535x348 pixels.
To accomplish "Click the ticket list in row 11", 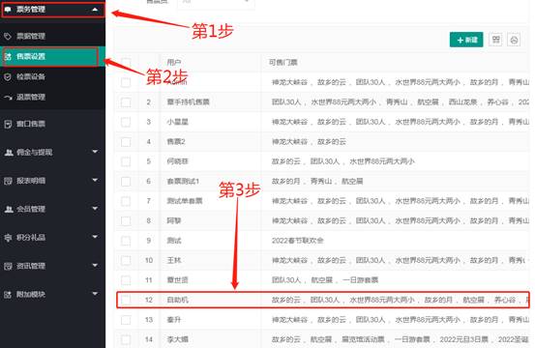I will tap(325, 280).
